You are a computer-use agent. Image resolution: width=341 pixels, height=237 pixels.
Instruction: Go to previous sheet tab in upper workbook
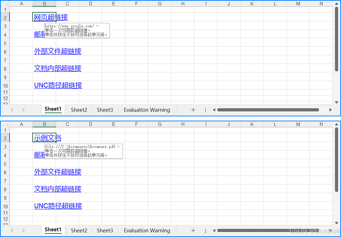point(12,110)
